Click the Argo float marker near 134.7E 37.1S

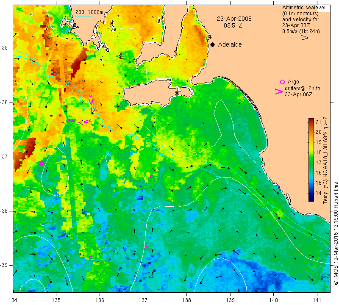pyautogui.click(x=42, y=163)
